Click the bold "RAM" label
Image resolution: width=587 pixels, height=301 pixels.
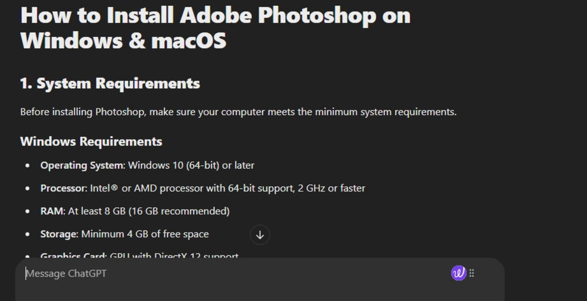pos(52,211)
